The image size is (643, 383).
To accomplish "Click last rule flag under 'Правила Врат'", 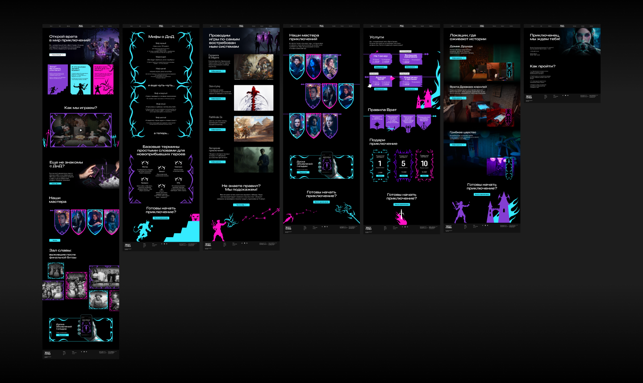I will [424, 123].
